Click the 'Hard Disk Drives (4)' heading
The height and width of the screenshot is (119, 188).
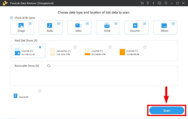click(26, 41)
